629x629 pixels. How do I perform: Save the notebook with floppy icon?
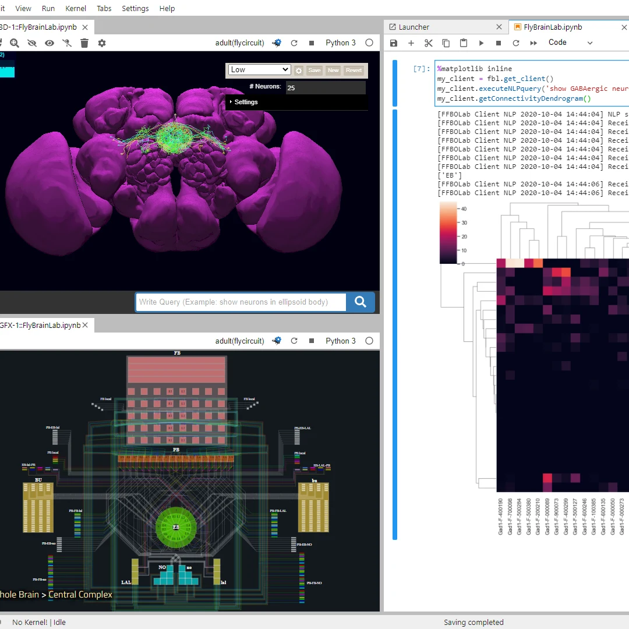pos(394,43)
